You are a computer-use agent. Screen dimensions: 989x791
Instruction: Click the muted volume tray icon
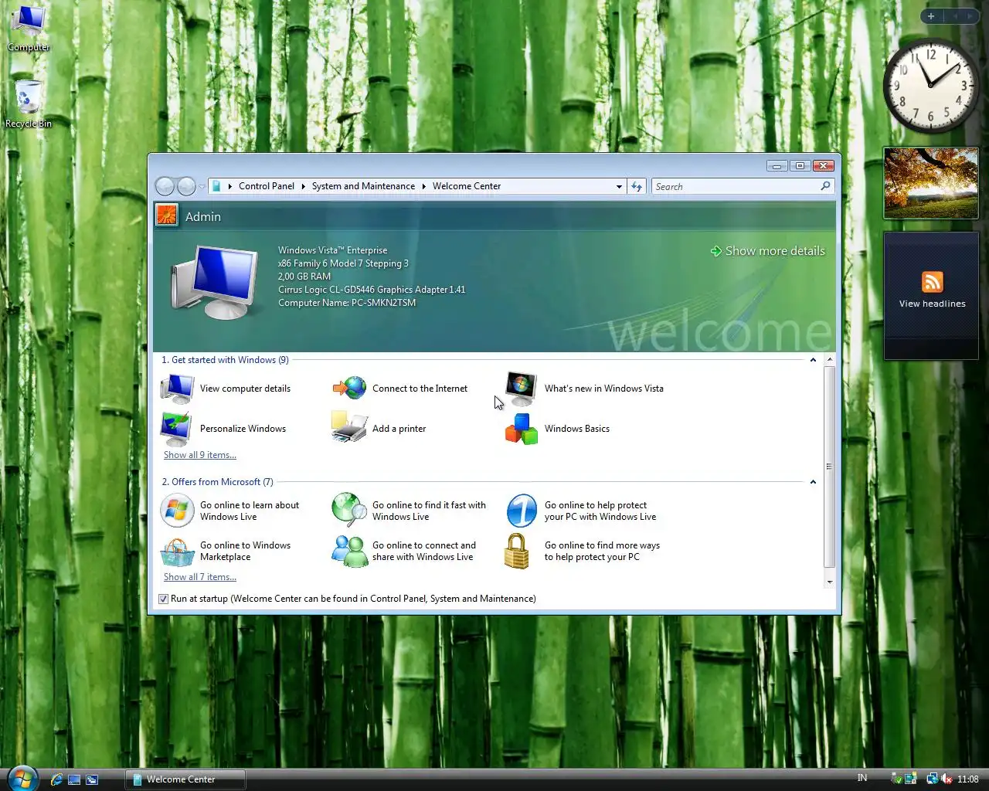click(x=946, y=779)
